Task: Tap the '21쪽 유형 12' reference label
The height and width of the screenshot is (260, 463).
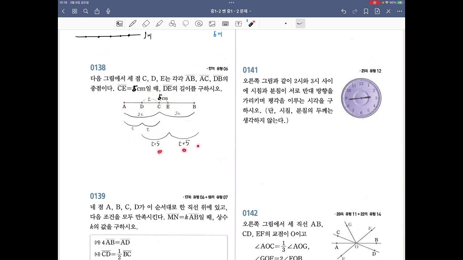Action: pyautogui.click(x=370, y=71)
